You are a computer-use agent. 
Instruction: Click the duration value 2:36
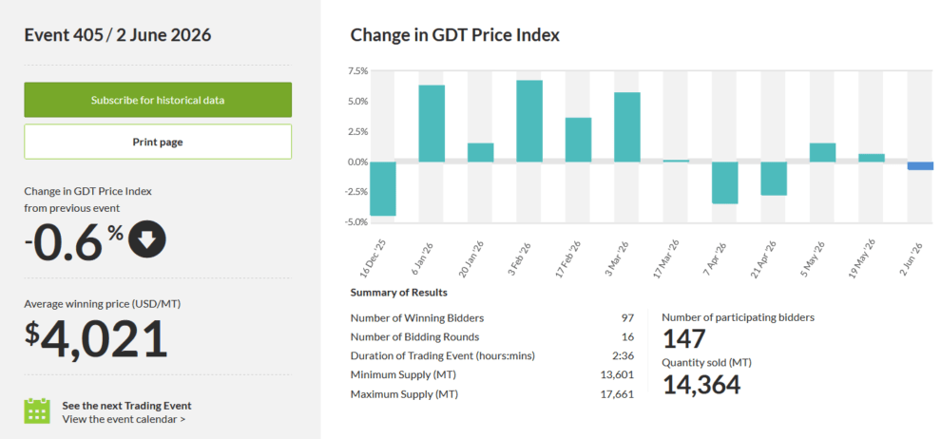(623, 356)
